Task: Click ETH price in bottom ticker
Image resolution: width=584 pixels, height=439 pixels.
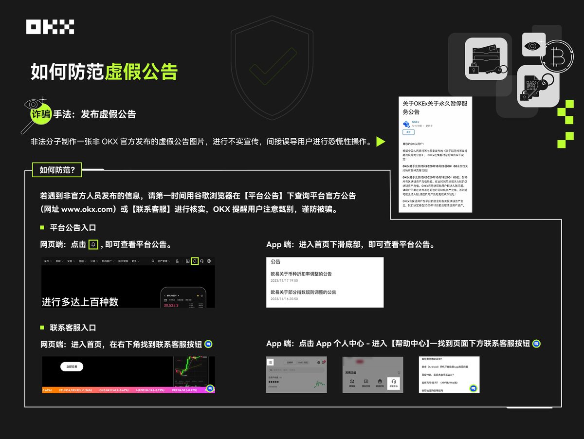Action: point(75,390)
